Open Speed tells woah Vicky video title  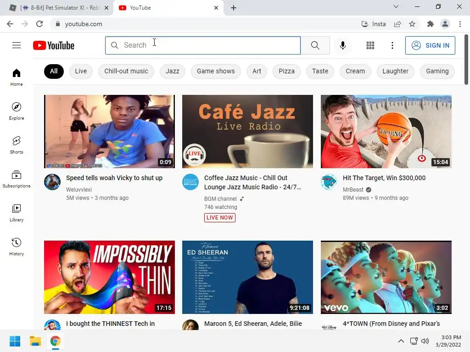pos(114,178)
